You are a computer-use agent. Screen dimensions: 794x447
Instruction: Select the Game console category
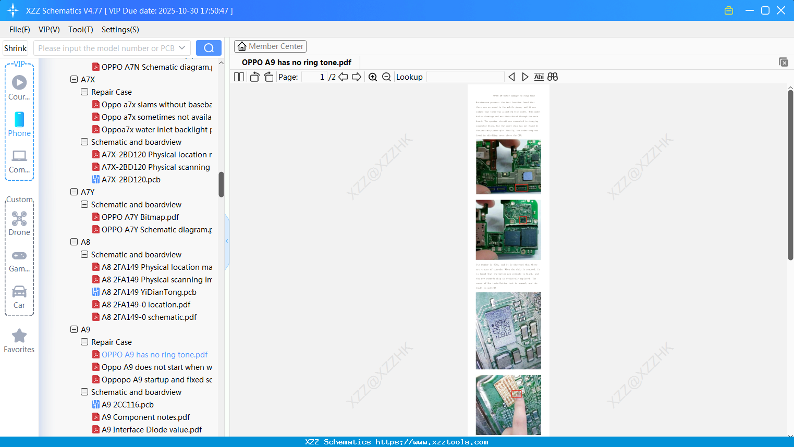(x=19, y=261)
